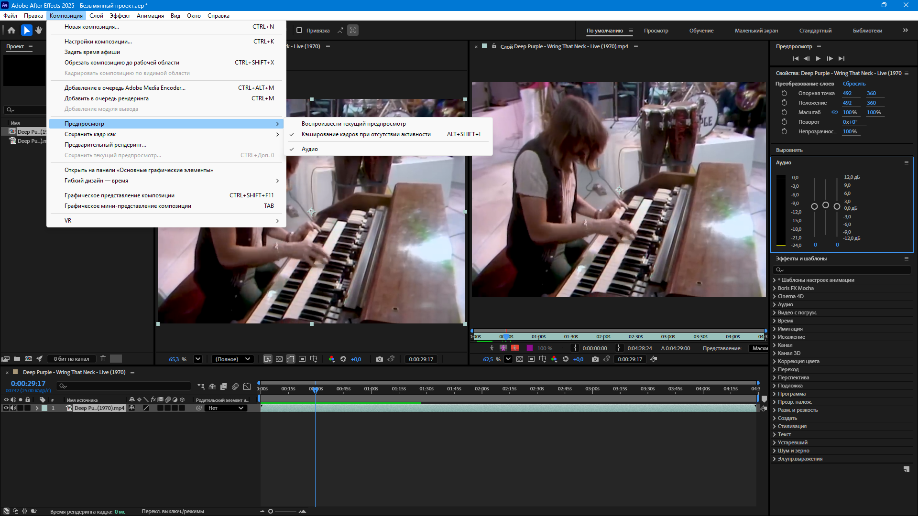Select the Selection arrow tool
This screenshot has height=516, width=918.
click(x=26, y=30)
